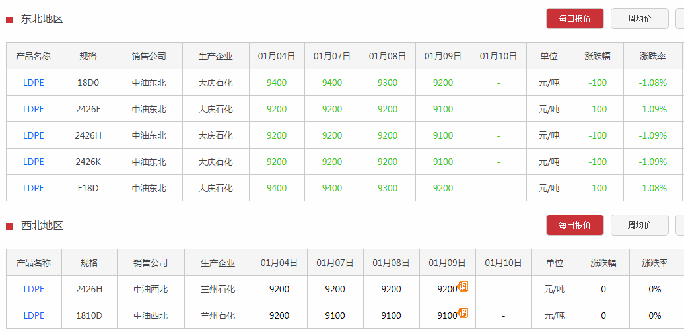
Task: Click 涨跌率 column header in 东北地区 table
Action: (653, 56)
